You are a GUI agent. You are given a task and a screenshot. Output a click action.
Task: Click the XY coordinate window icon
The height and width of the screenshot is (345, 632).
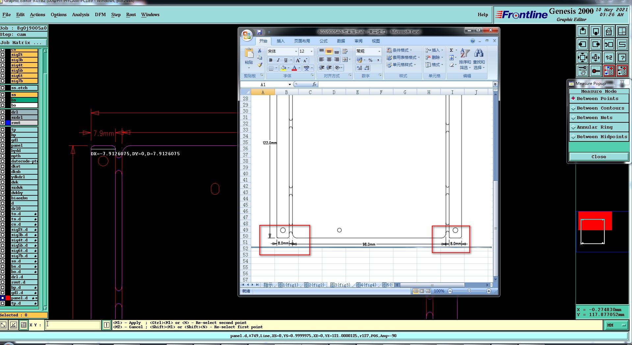[x=622, y=31]
